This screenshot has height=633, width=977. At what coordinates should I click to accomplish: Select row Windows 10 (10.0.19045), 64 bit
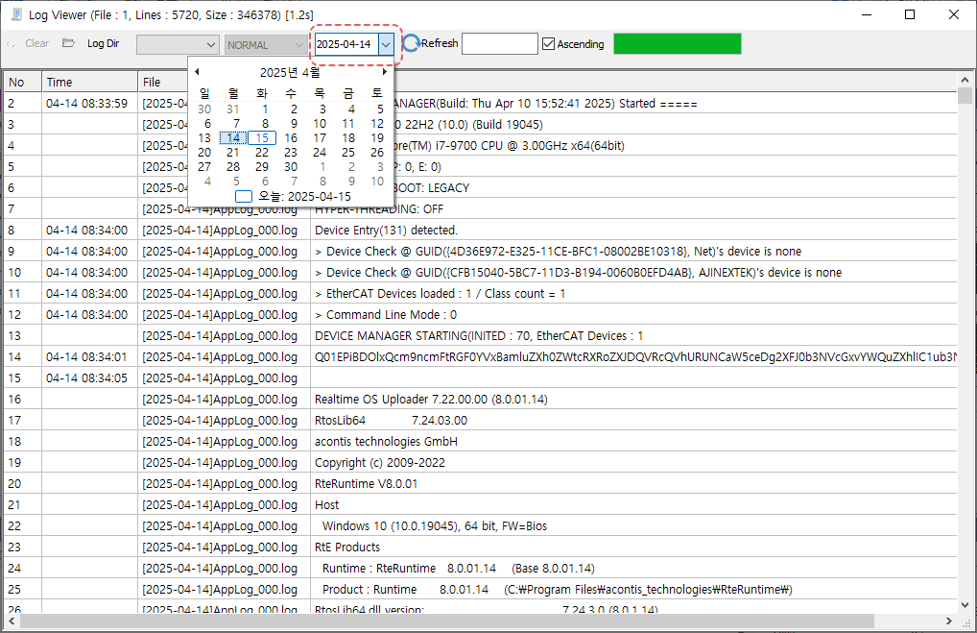[481, 525]
